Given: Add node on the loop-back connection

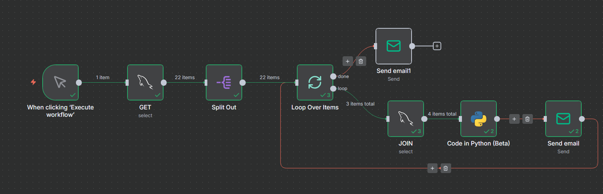Looking at the screenshot, I should [x=432, y=168].
